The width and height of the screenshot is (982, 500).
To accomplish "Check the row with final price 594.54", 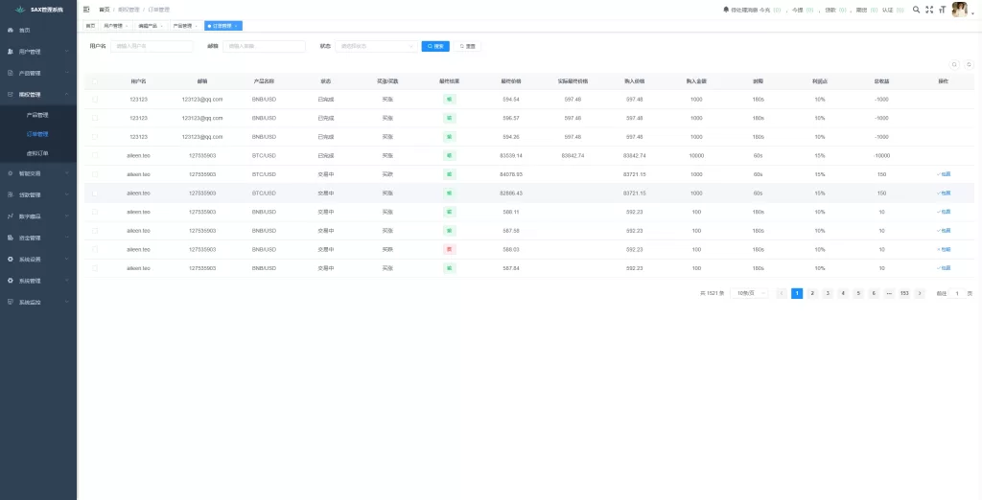I will [x=95, y=99].
